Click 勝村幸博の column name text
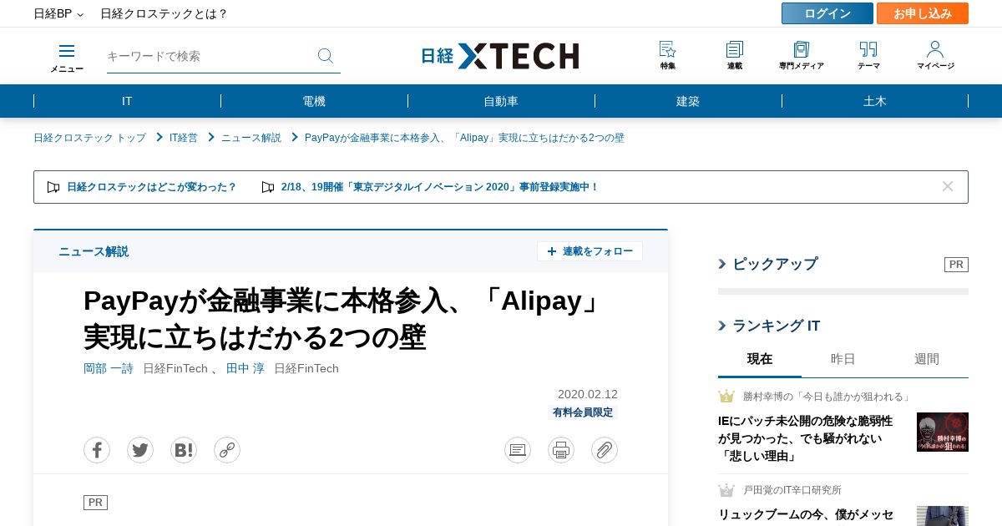 point(827,397)
